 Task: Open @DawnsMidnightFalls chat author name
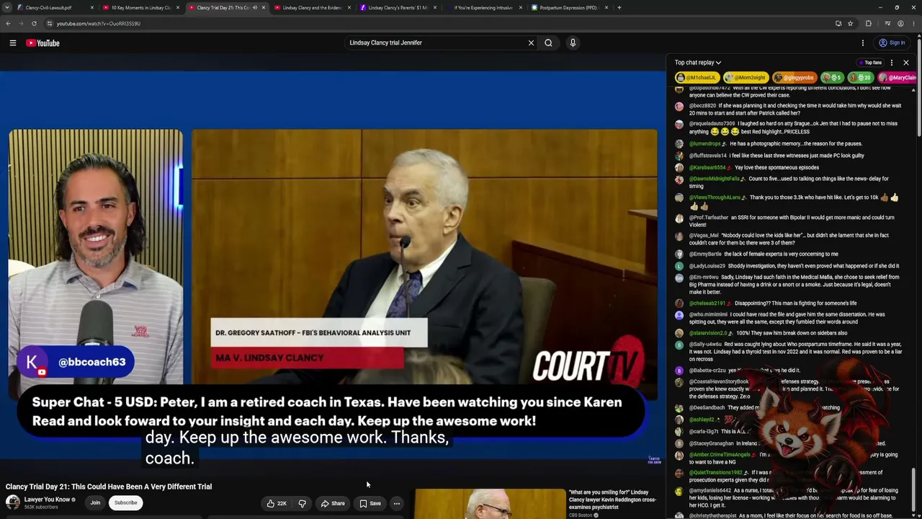[x=715, y=179]
